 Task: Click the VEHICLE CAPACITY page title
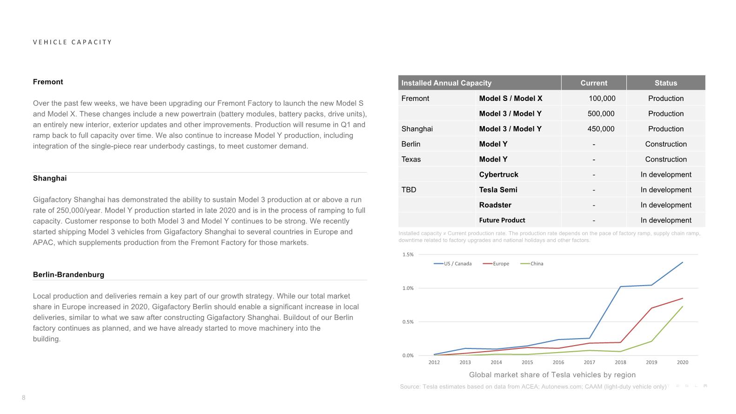tap(73, 42)
